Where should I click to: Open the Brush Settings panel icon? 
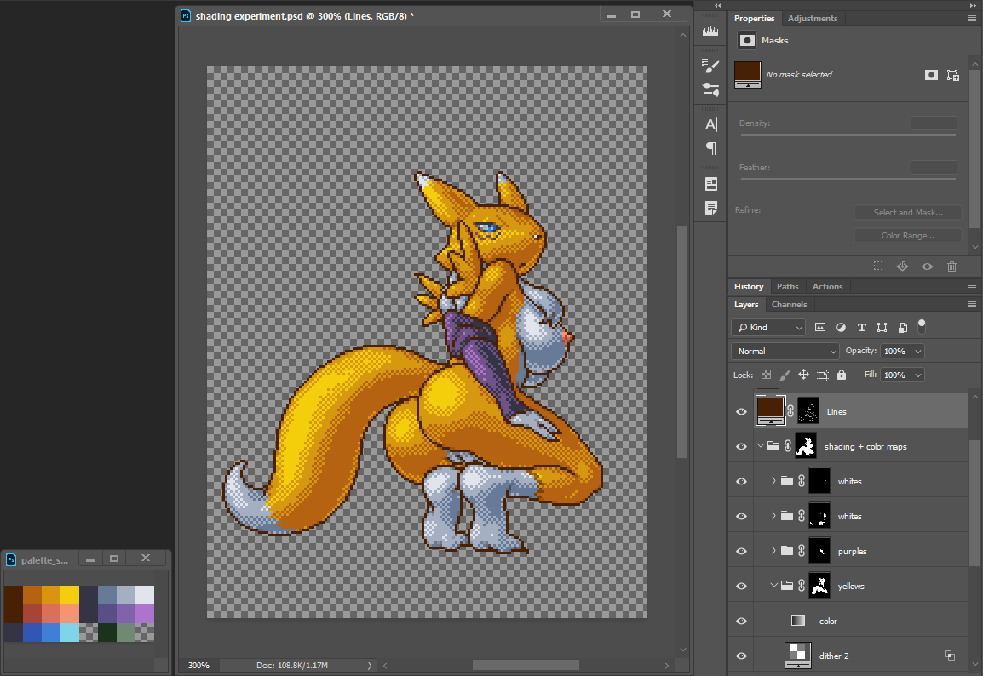tap(710, 66)
